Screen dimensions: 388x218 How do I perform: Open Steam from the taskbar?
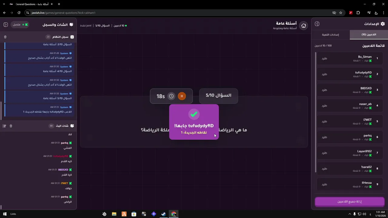(163, 214)
